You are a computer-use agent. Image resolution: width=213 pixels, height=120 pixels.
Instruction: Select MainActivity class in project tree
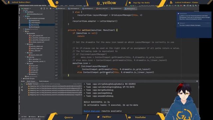34,25
